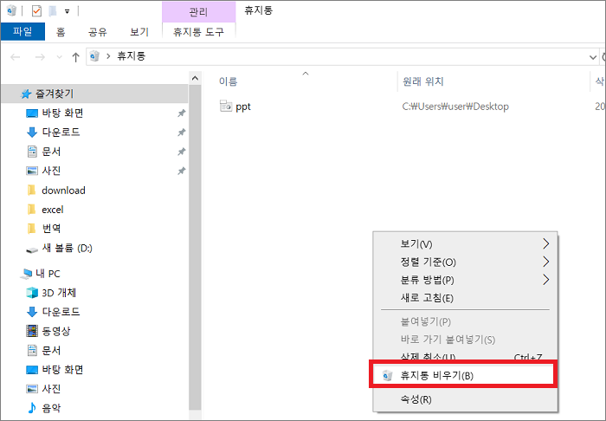Open pinned 문서 under 즐겨찾기
This screenshot has width=606, height=421.
pyautogui.click(x=51, y=152)
